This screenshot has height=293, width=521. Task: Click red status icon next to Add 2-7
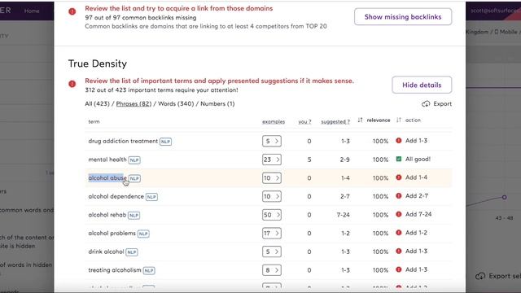coord(399,195)
